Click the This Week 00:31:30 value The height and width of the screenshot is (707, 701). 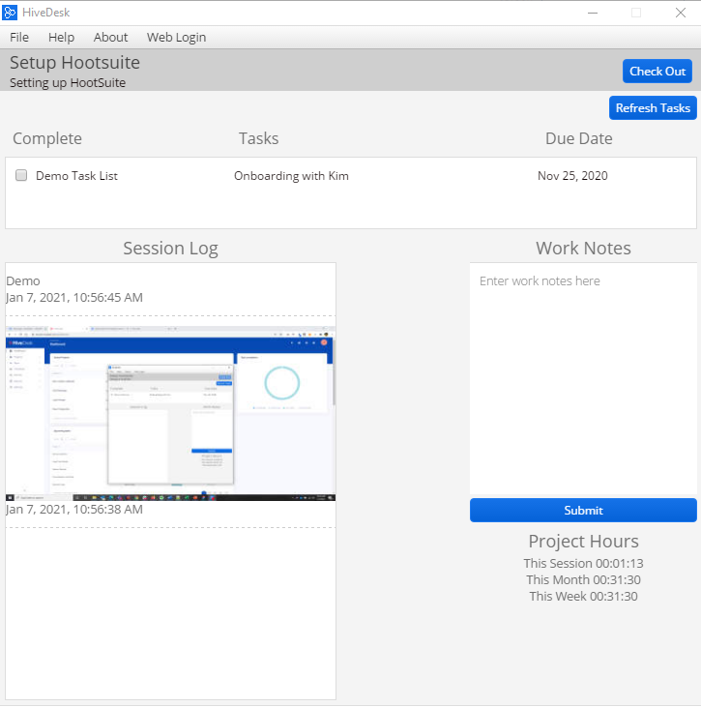click(x=583, y=597)
